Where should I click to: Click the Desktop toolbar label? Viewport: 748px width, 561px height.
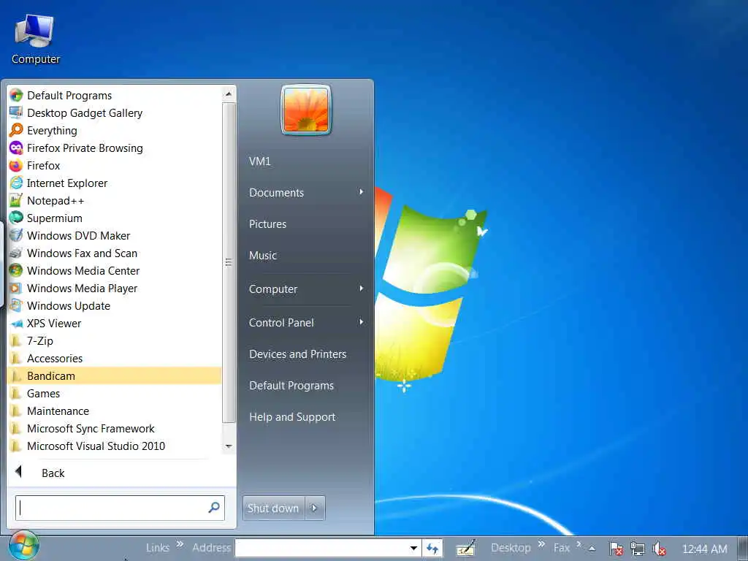coord(511,548)
